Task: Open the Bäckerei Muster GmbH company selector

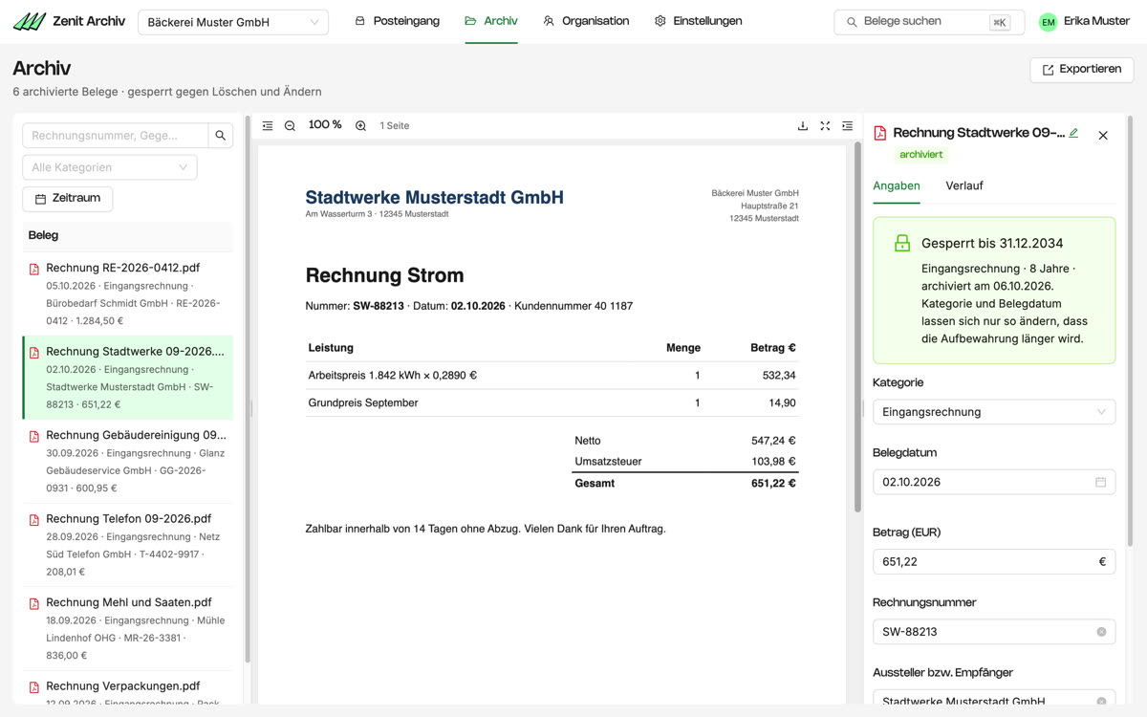Action: pos(233,22)
